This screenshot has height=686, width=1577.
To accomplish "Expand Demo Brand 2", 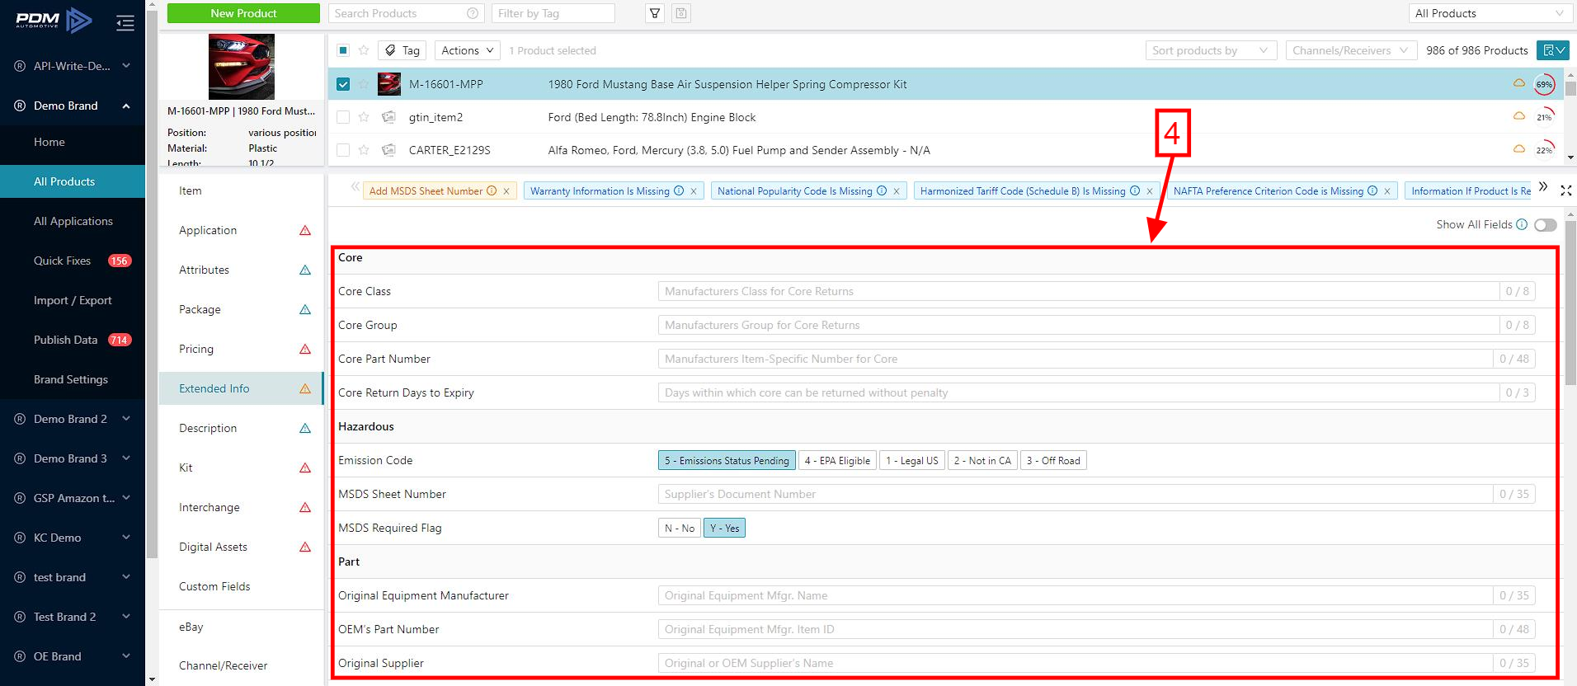I will (x=73, y=419).
